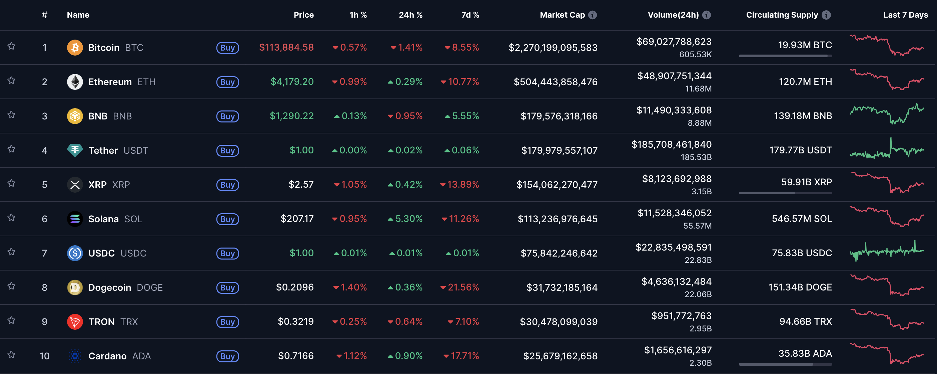Star Bitcoin to add to watchlist
The image size is (937, 374).
tap(11, 46)
